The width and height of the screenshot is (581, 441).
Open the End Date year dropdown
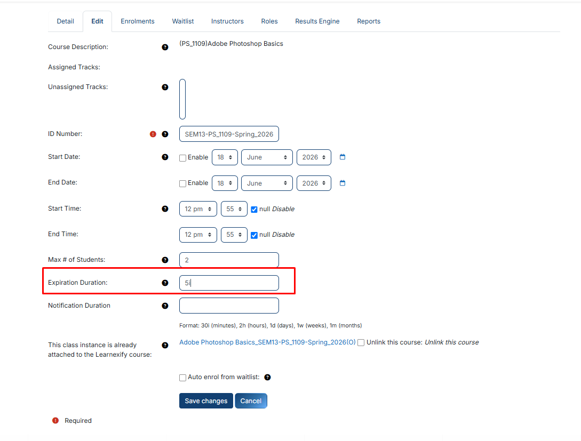(314, 183)
